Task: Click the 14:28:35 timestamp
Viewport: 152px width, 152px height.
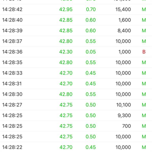Action: [x=12, y=63]
